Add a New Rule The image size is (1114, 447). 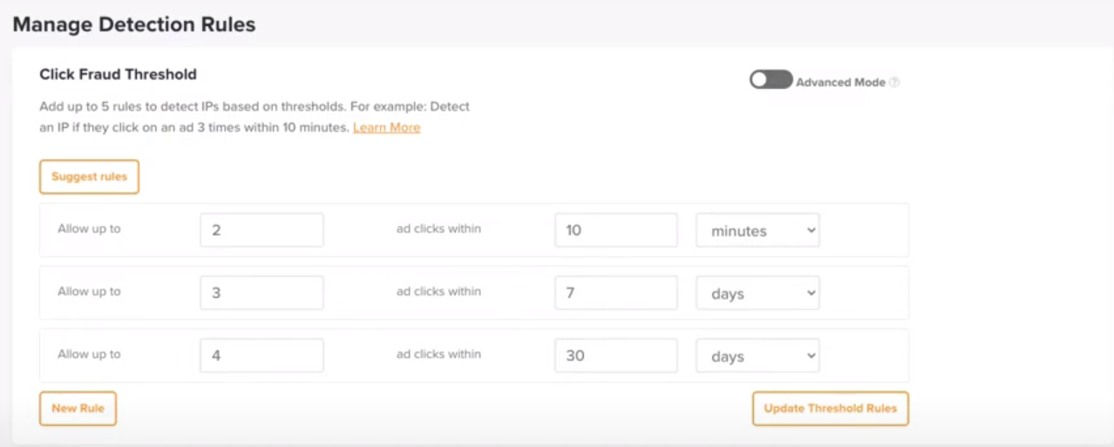click(x=78, y=409)
